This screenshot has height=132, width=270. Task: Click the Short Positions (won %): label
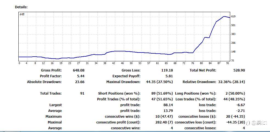(x=119, y=94)
